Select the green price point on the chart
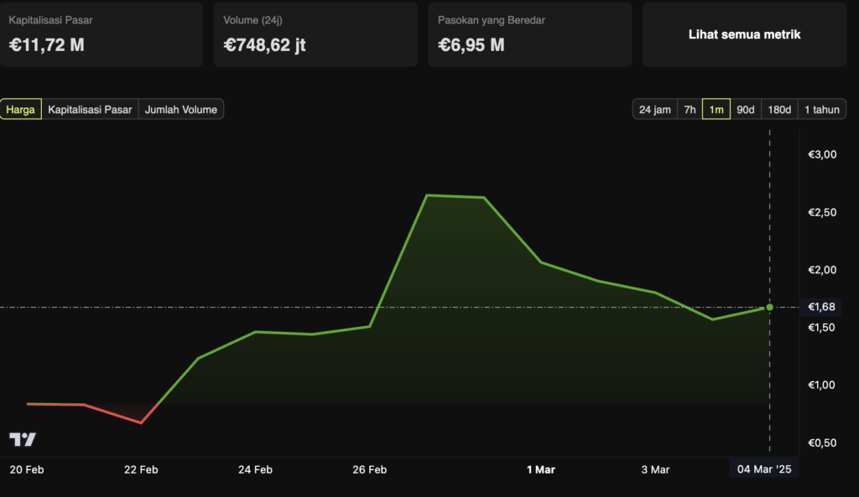 pos(768,308)
